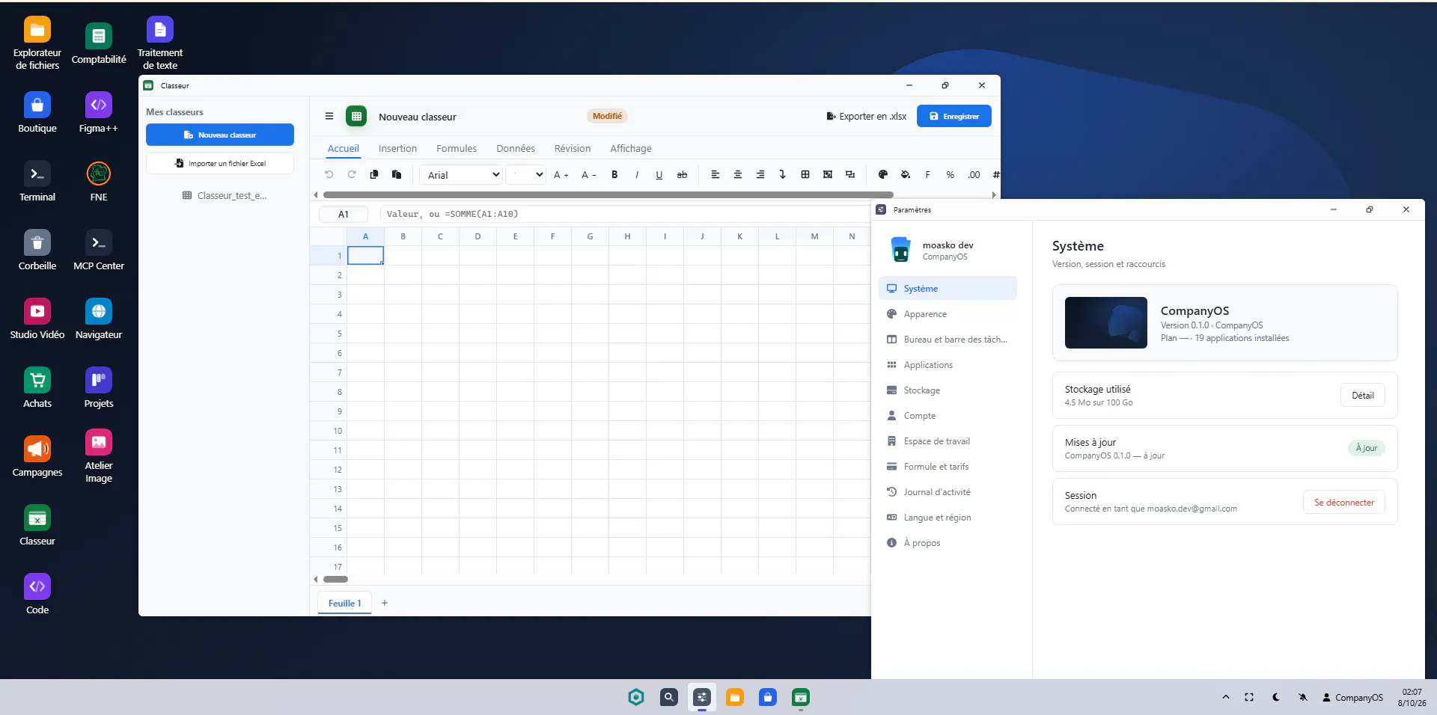Toggle underline formatting in Classeur
Image resolution: width=1437 pixels, height=715 pixels.
(659, 174)
